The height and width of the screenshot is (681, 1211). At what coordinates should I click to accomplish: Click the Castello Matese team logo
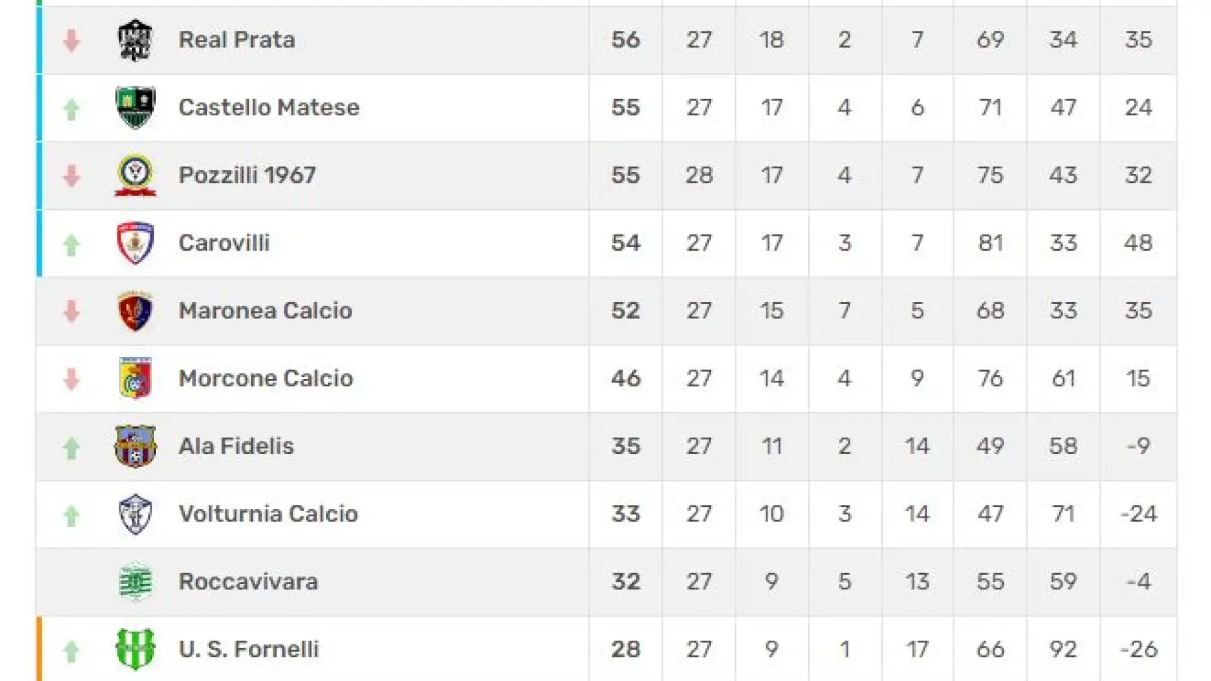coord(136,107)
